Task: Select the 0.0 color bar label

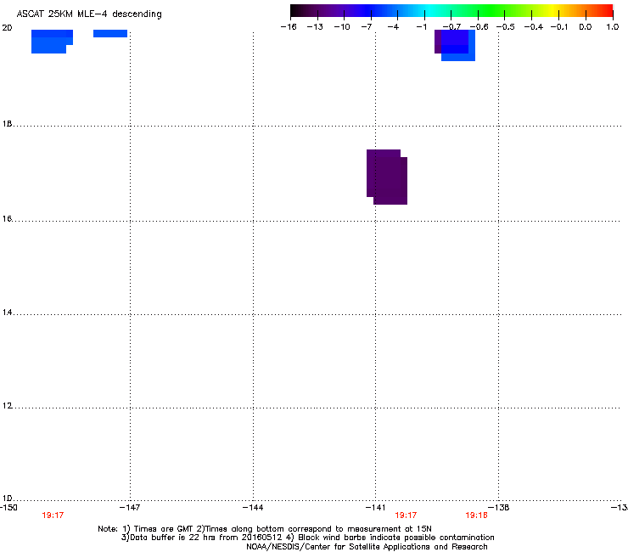Action: tap(586, 27)
